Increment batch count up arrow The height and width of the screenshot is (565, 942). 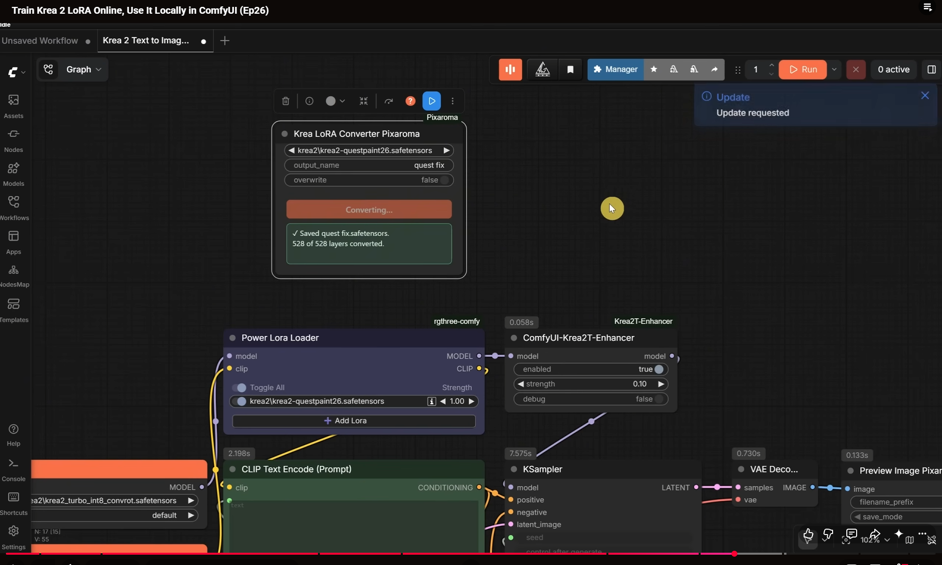tap(771, 65)
